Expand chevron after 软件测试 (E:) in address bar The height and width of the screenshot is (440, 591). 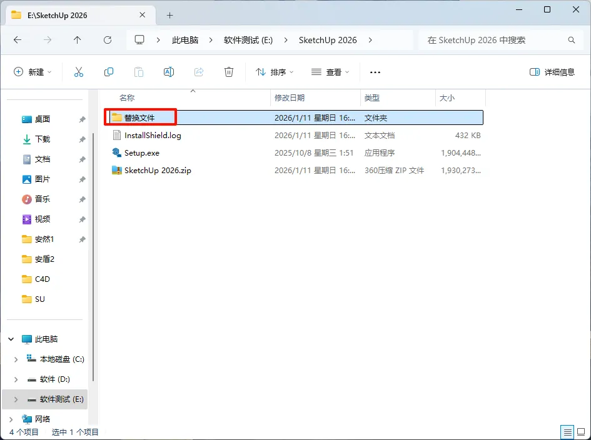click(x=286, y=40)
